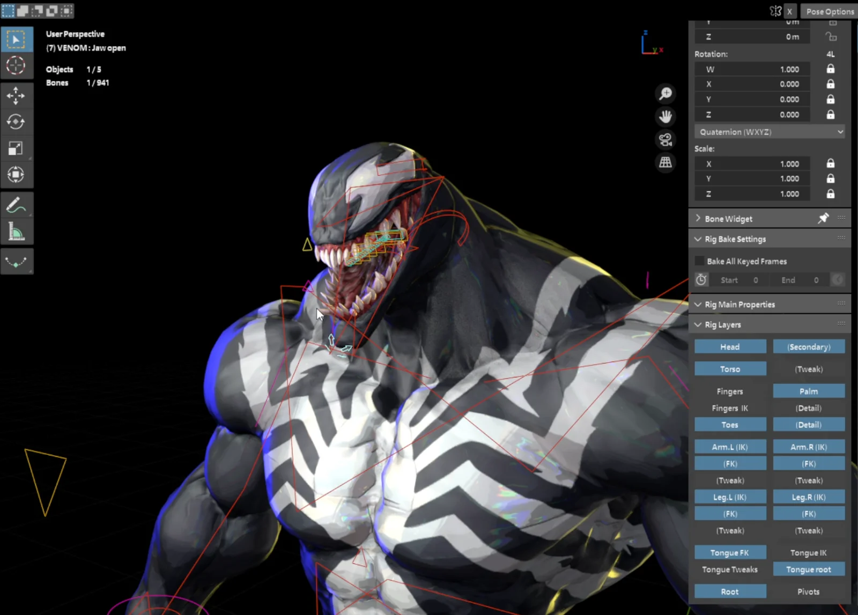Activate the Tongue root layer
The height and width of the screenshot is (615, 858).
(x=809, y=569)
